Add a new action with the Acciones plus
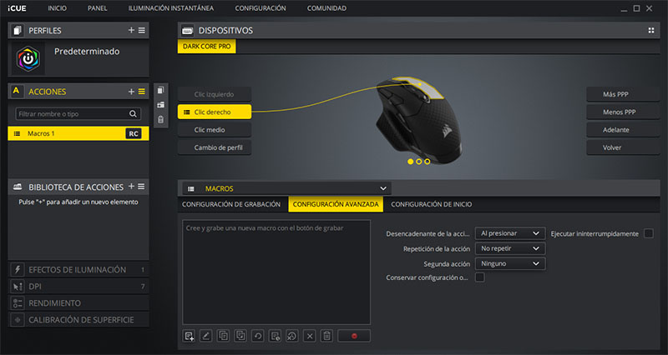The width and height of the screenshot is (668, 355). tap(131, 92)
